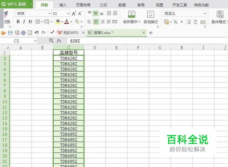Open the 合并居中 dropdown arrow

click(x=140, y=22)
